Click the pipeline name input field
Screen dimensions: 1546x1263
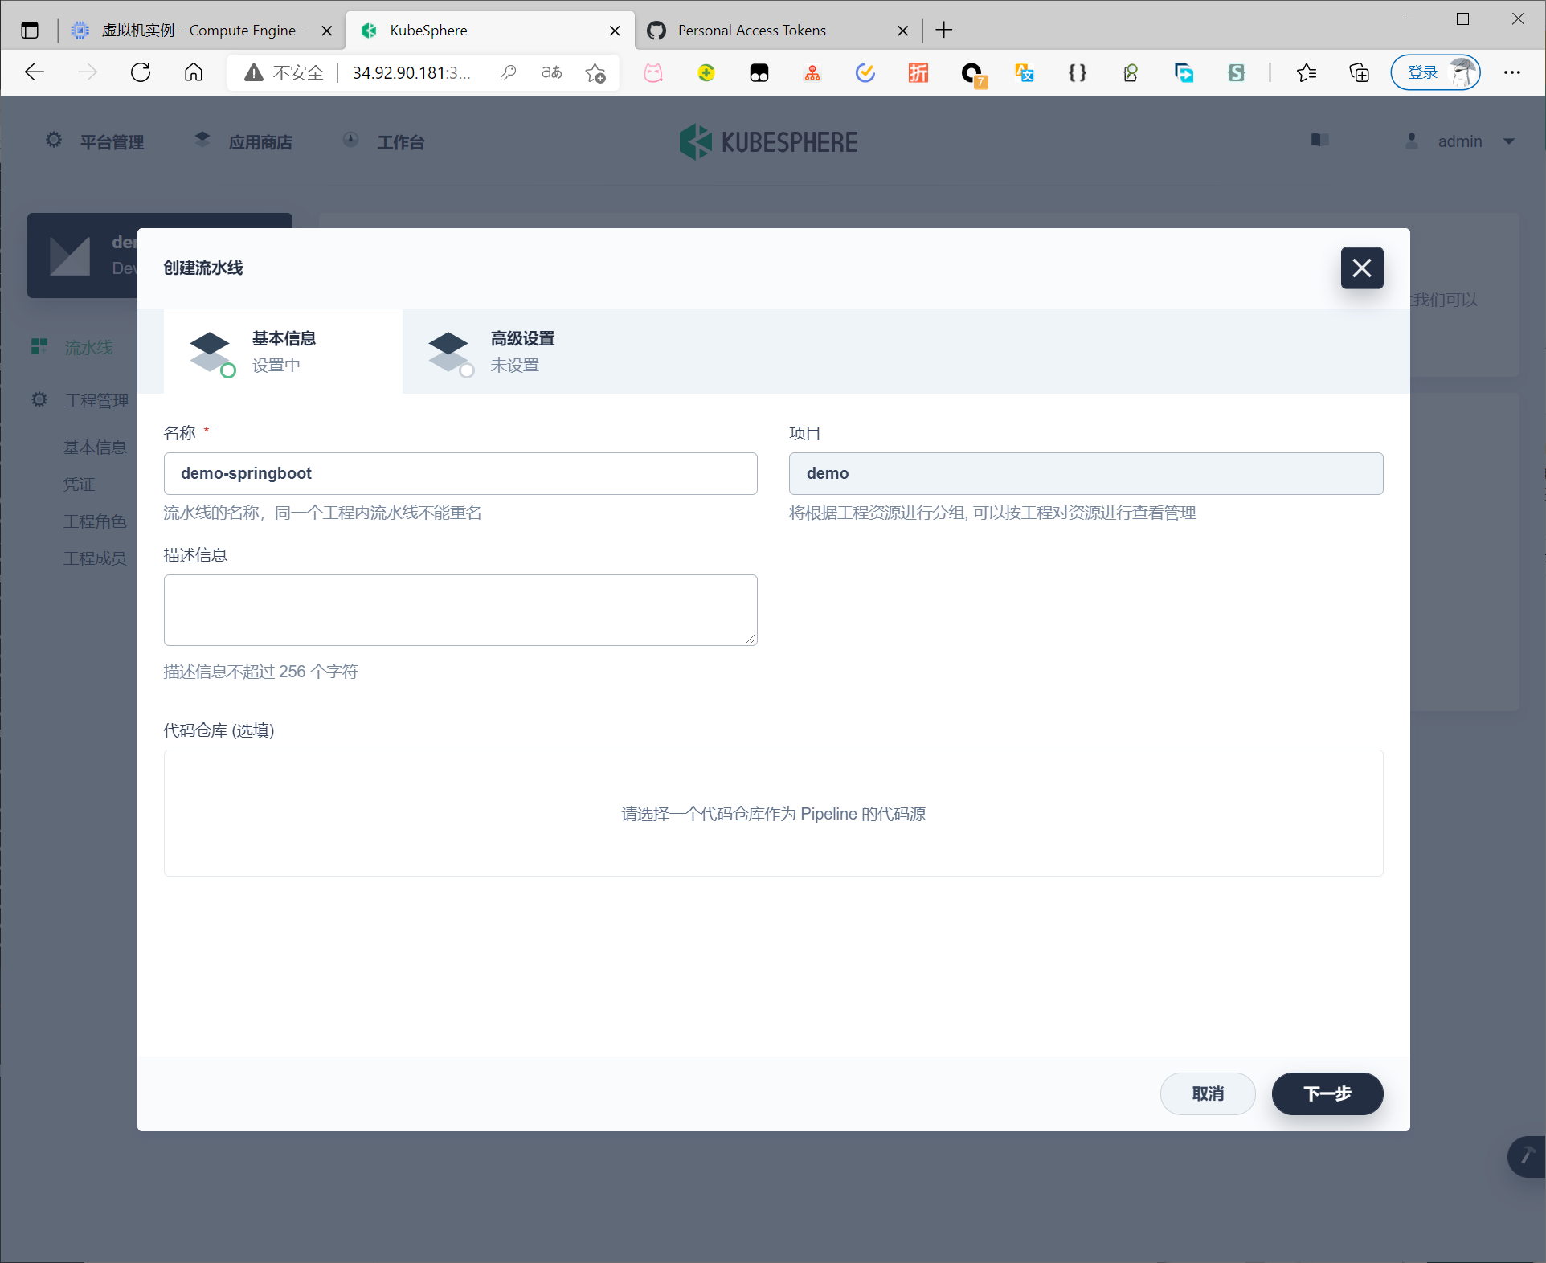(460, 473)
